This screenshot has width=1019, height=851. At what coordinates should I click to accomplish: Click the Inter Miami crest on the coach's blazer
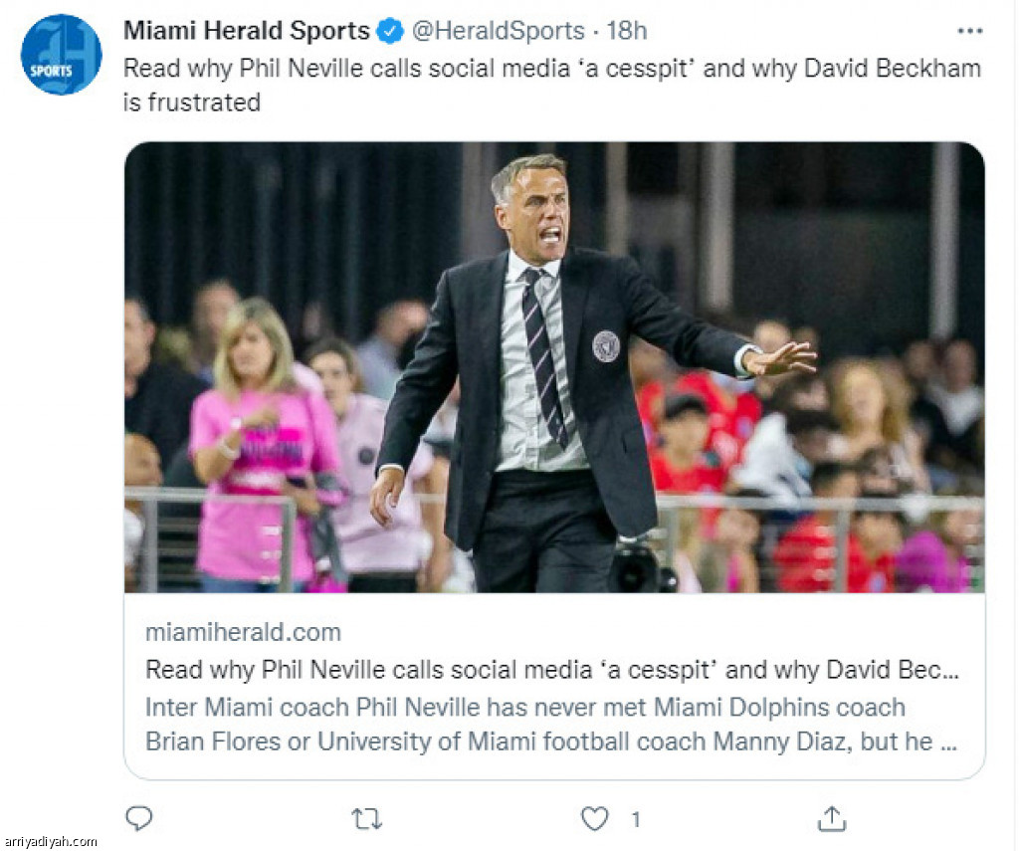606,345
